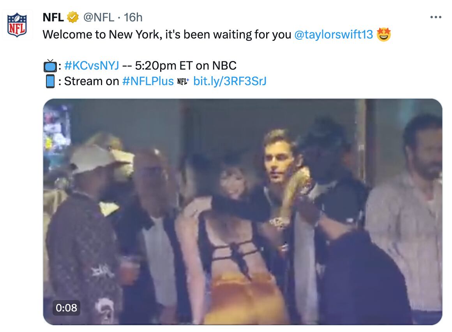
Task: Play the embedded video thumbnail
Action: click(242, 211)
